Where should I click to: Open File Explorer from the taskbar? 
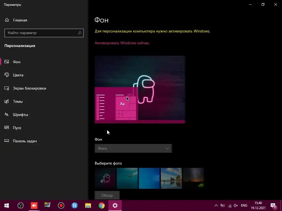coord(88,206)
